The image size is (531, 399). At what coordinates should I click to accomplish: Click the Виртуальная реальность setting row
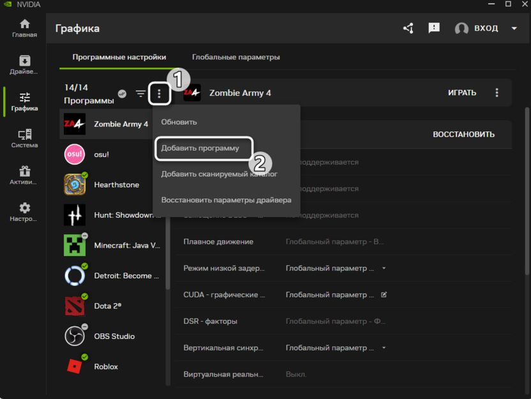tap(343, 375)
